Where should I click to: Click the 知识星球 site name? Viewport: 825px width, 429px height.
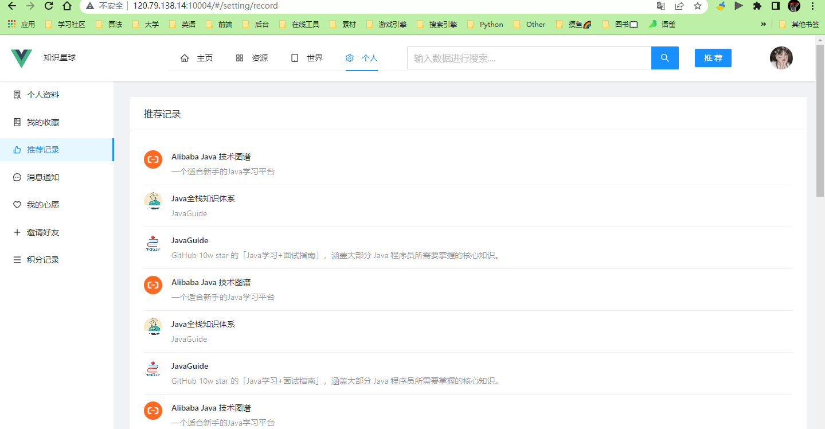click(x=60, y=57)
